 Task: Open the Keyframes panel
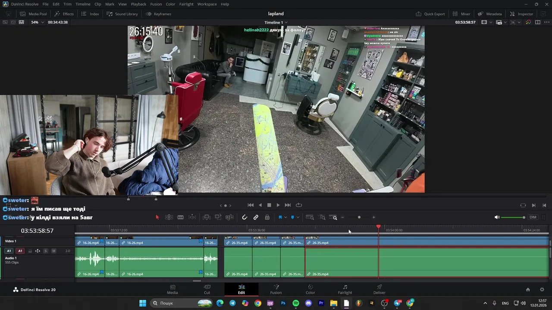pos(158,14)
